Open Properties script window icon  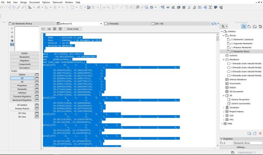pos(37,86)
